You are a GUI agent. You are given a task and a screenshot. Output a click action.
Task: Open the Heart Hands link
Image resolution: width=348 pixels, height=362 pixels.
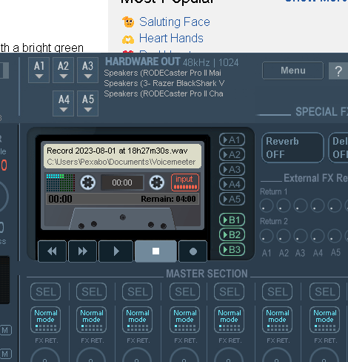coord(171,39)
